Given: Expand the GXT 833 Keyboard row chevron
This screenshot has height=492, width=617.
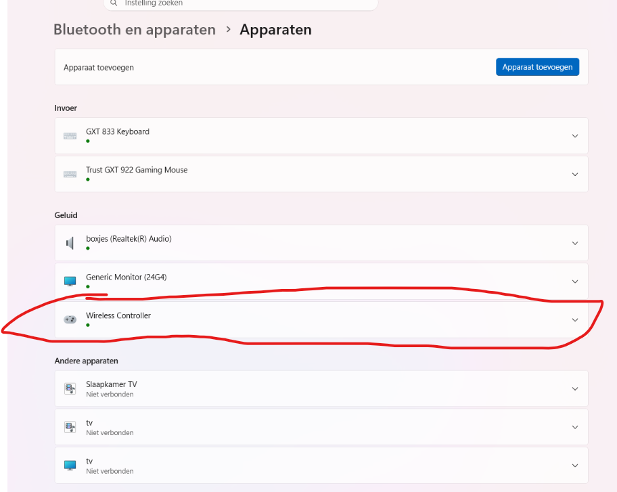Looking at the screenshot, I should click(x=575, y=136).
